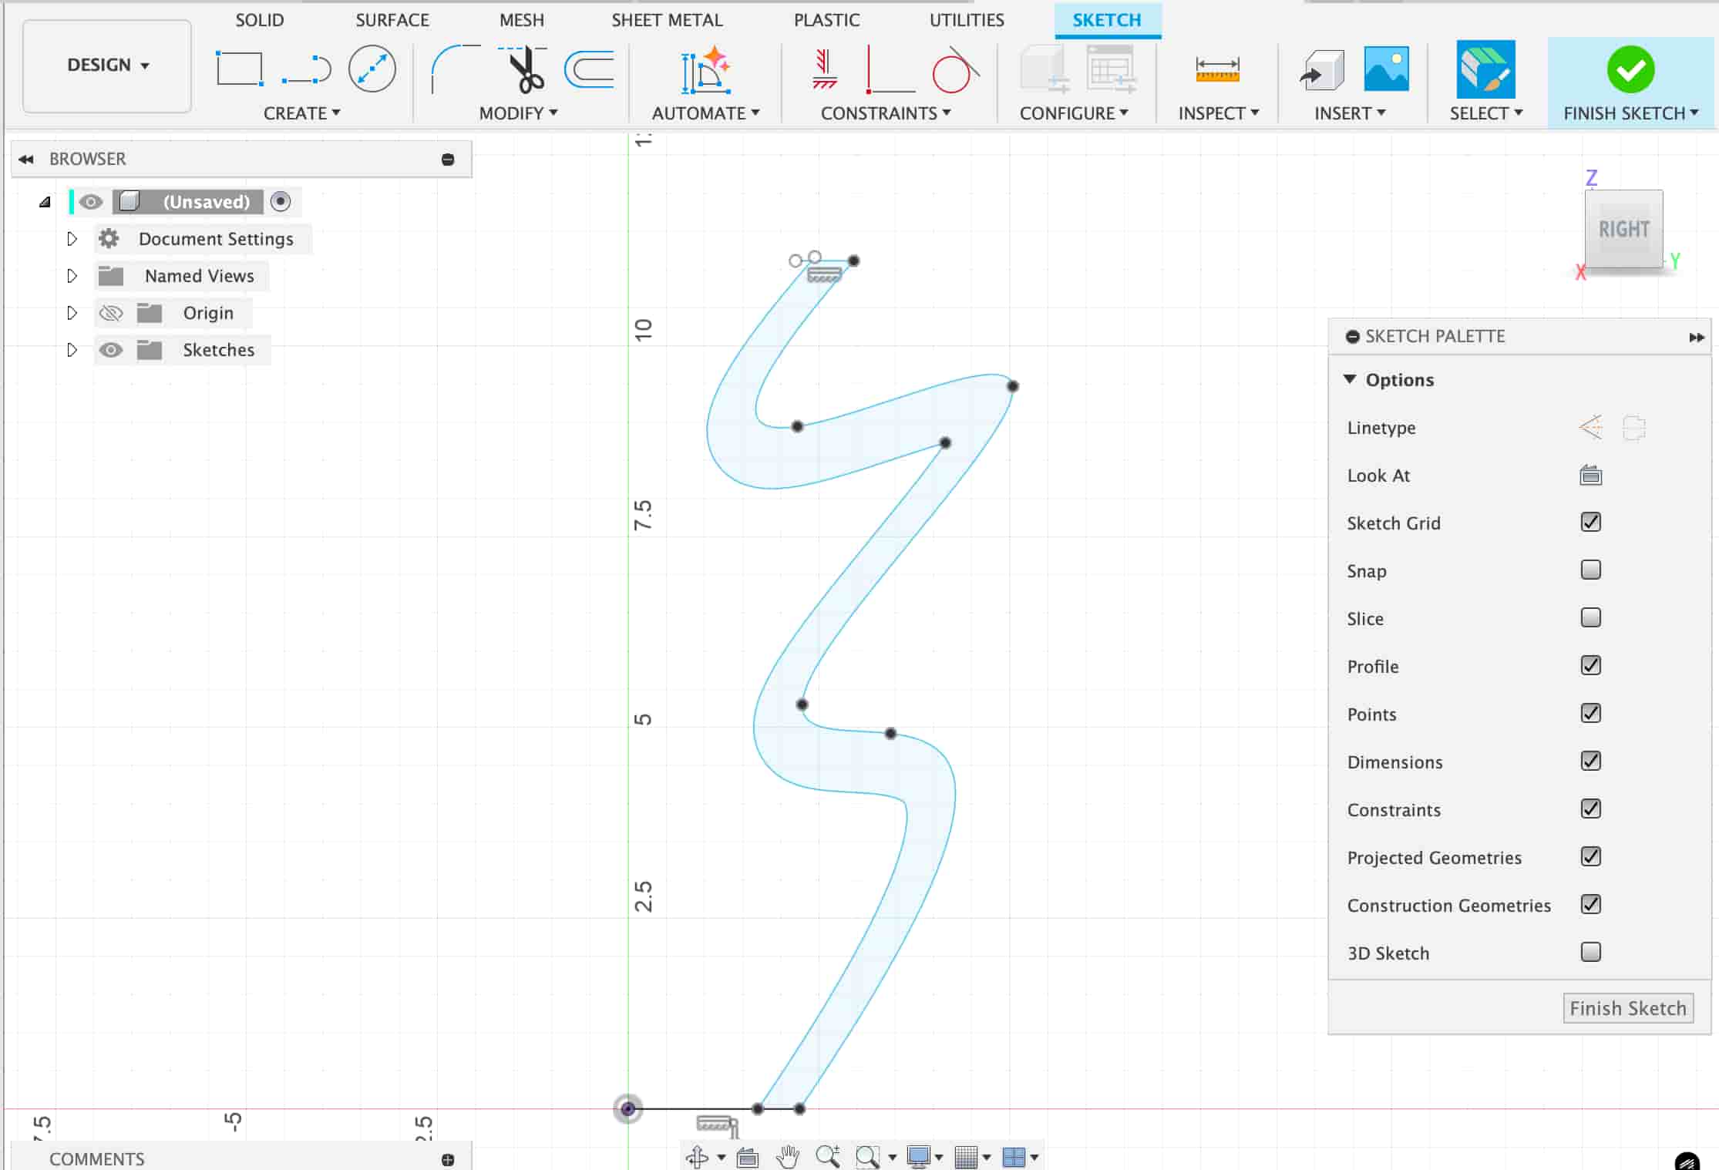
Task: Enable the 3D Sketch checkbox
Action: [x=1590, y=952]
